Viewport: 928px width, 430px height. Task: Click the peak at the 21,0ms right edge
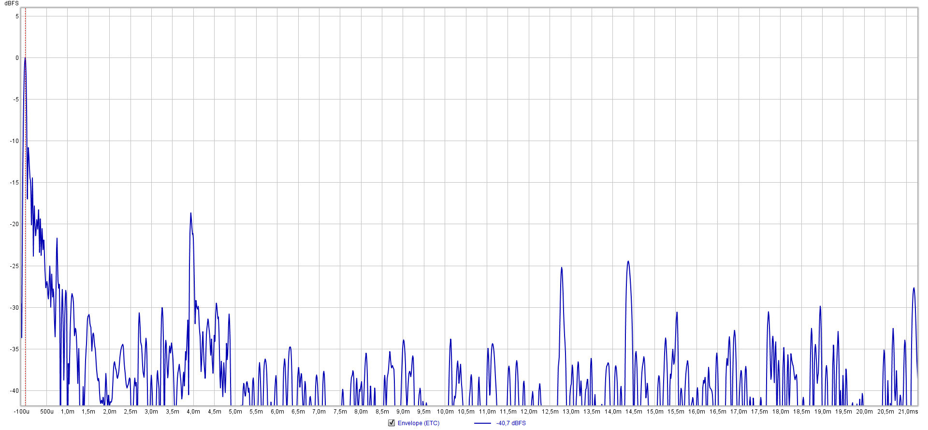(913, 288)
